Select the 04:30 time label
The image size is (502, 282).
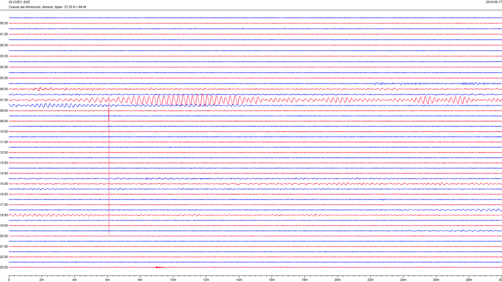4,67
